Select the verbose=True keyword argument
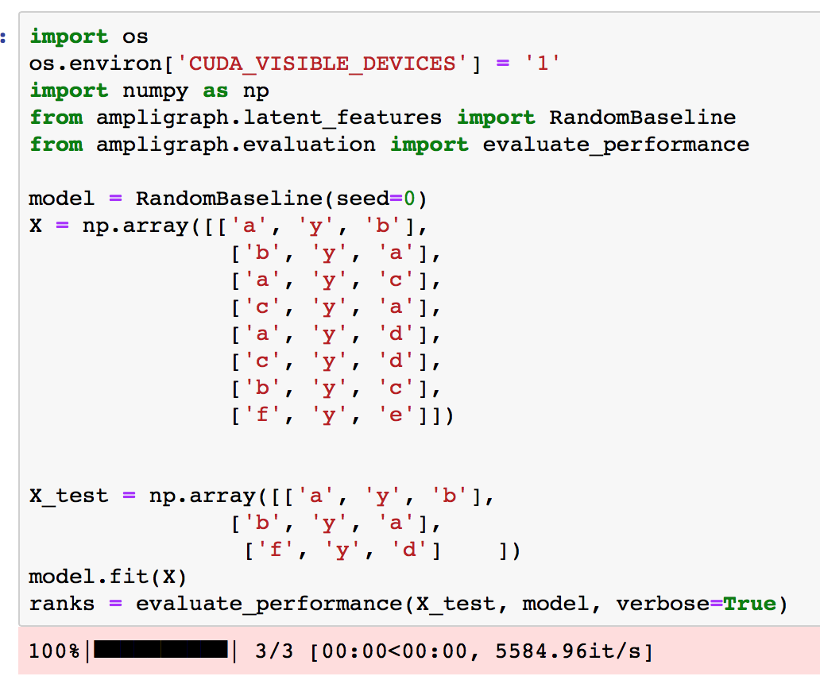This screenshot has height=680, width=820. pos(699,603)
